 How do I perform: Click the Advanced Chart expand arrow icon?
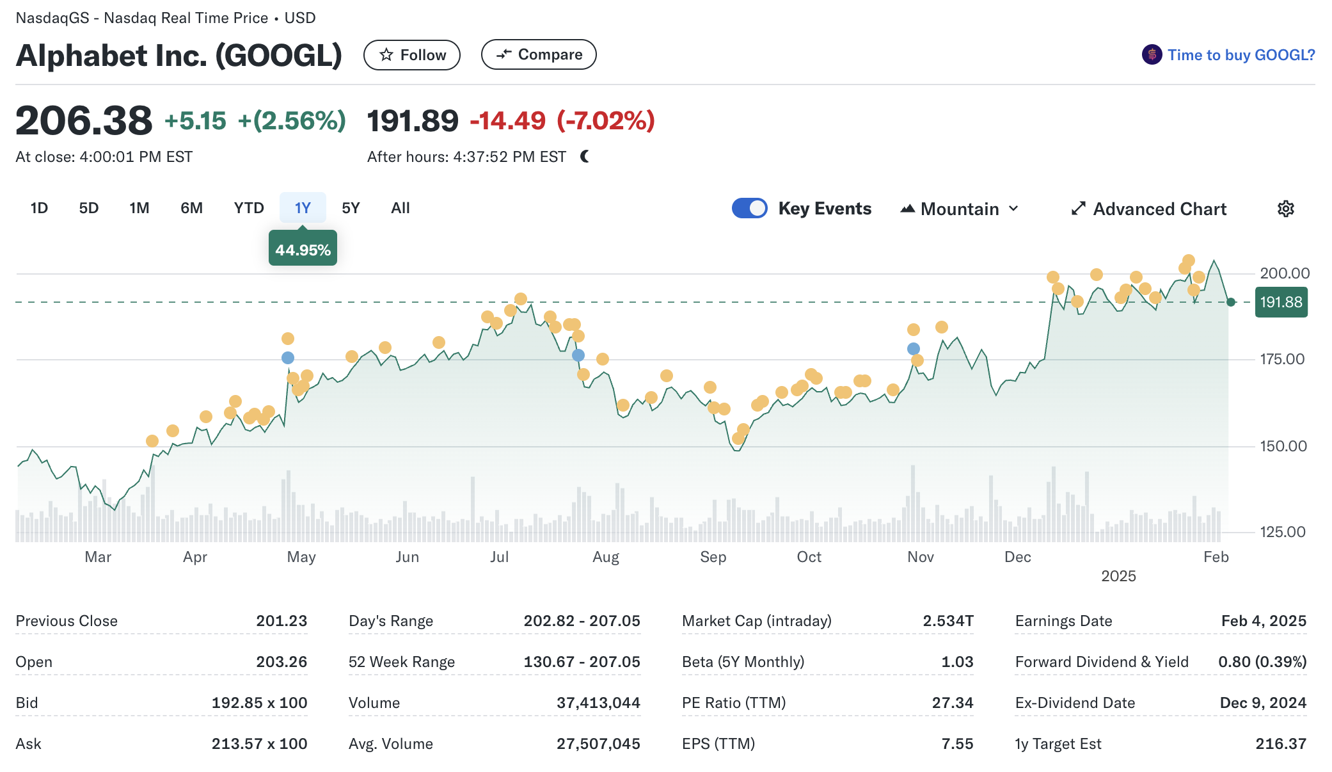click(x=1079, y=209)
